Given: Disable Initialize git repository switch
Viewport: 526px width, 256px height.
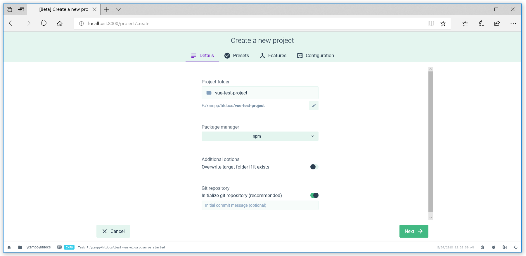Looking at the screenshot, I should click(x=314, y=195).
